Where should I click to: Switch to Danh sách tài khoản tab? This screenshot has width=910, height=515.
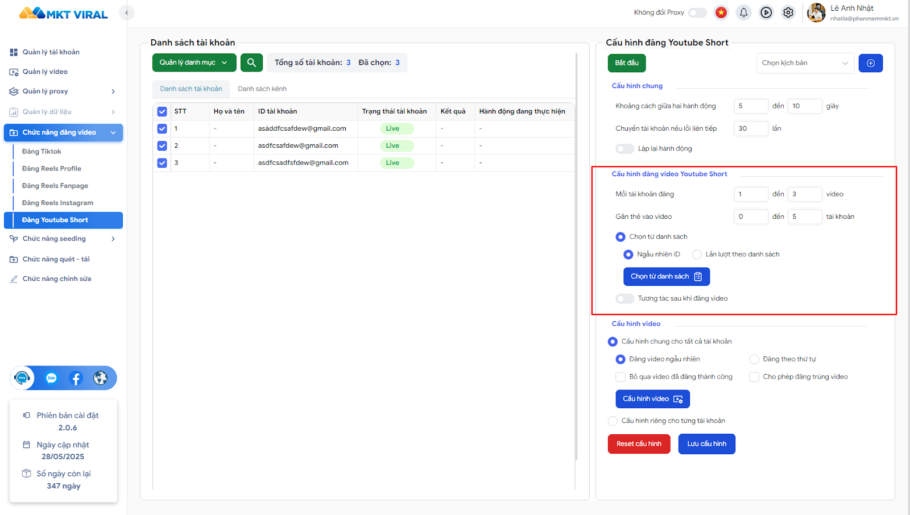[191, 89]
